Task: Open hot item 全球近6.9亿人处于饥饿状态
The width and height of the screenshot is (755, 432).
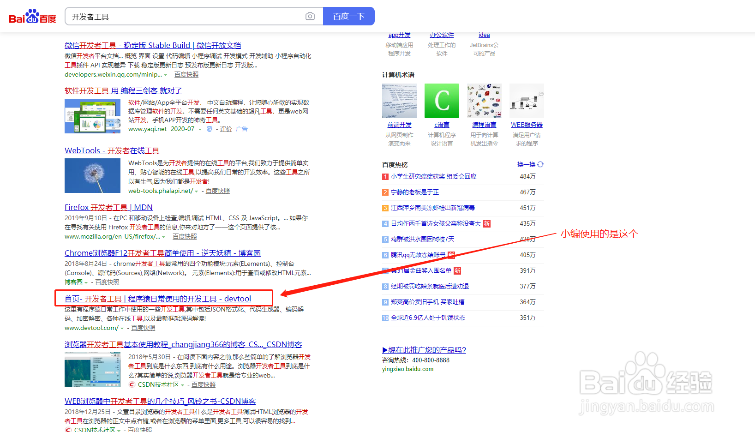Action: pyautogui.click(x=428, y=318)
